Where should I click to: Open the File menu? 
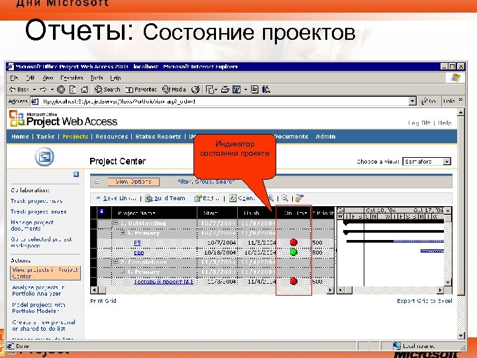[14, 78]
